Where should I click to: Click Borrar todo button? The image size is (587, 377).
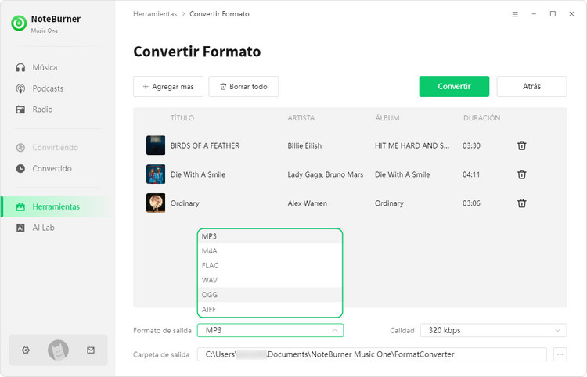243,86
